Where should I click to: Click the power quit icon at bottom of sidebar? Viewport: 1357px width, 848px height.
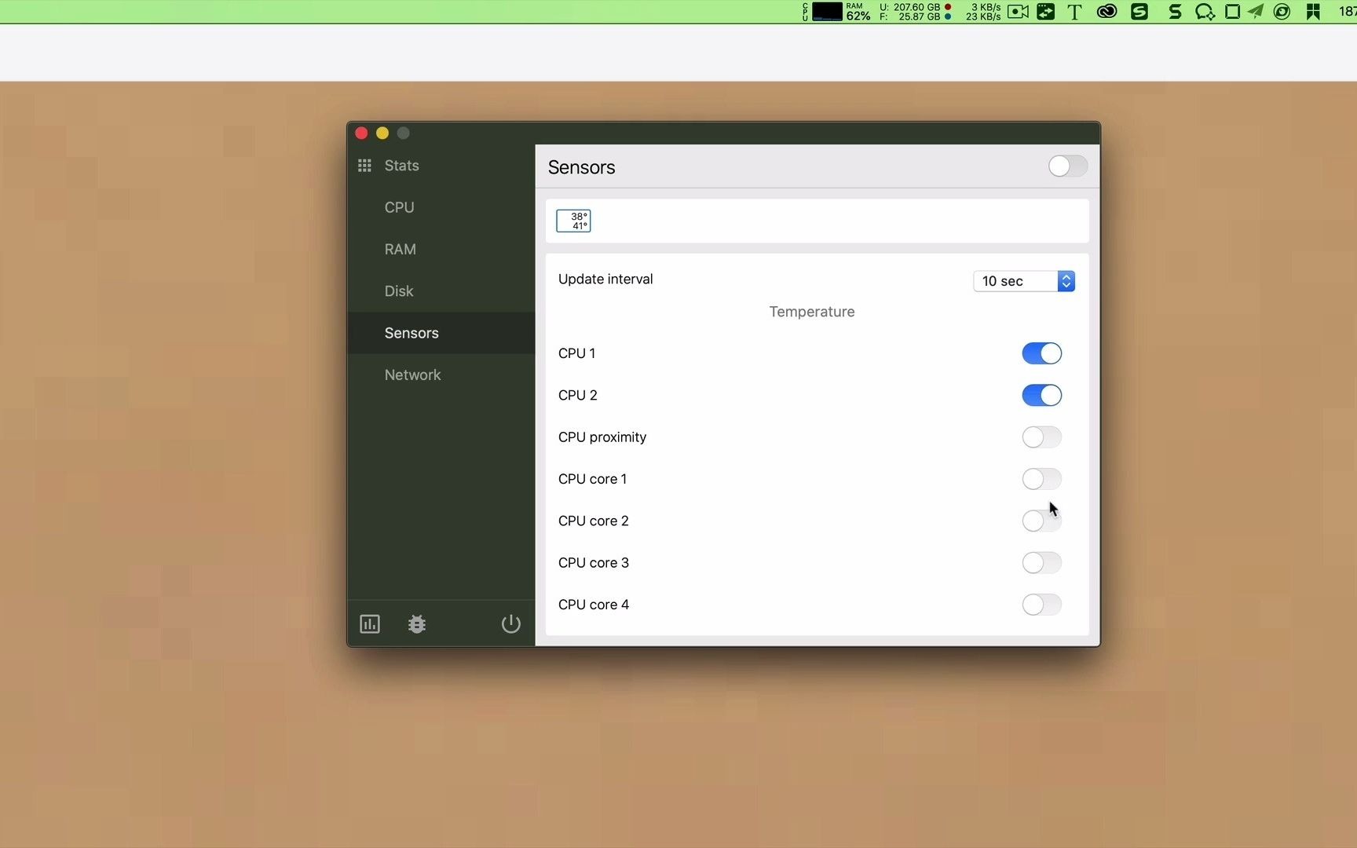point(511,624)
